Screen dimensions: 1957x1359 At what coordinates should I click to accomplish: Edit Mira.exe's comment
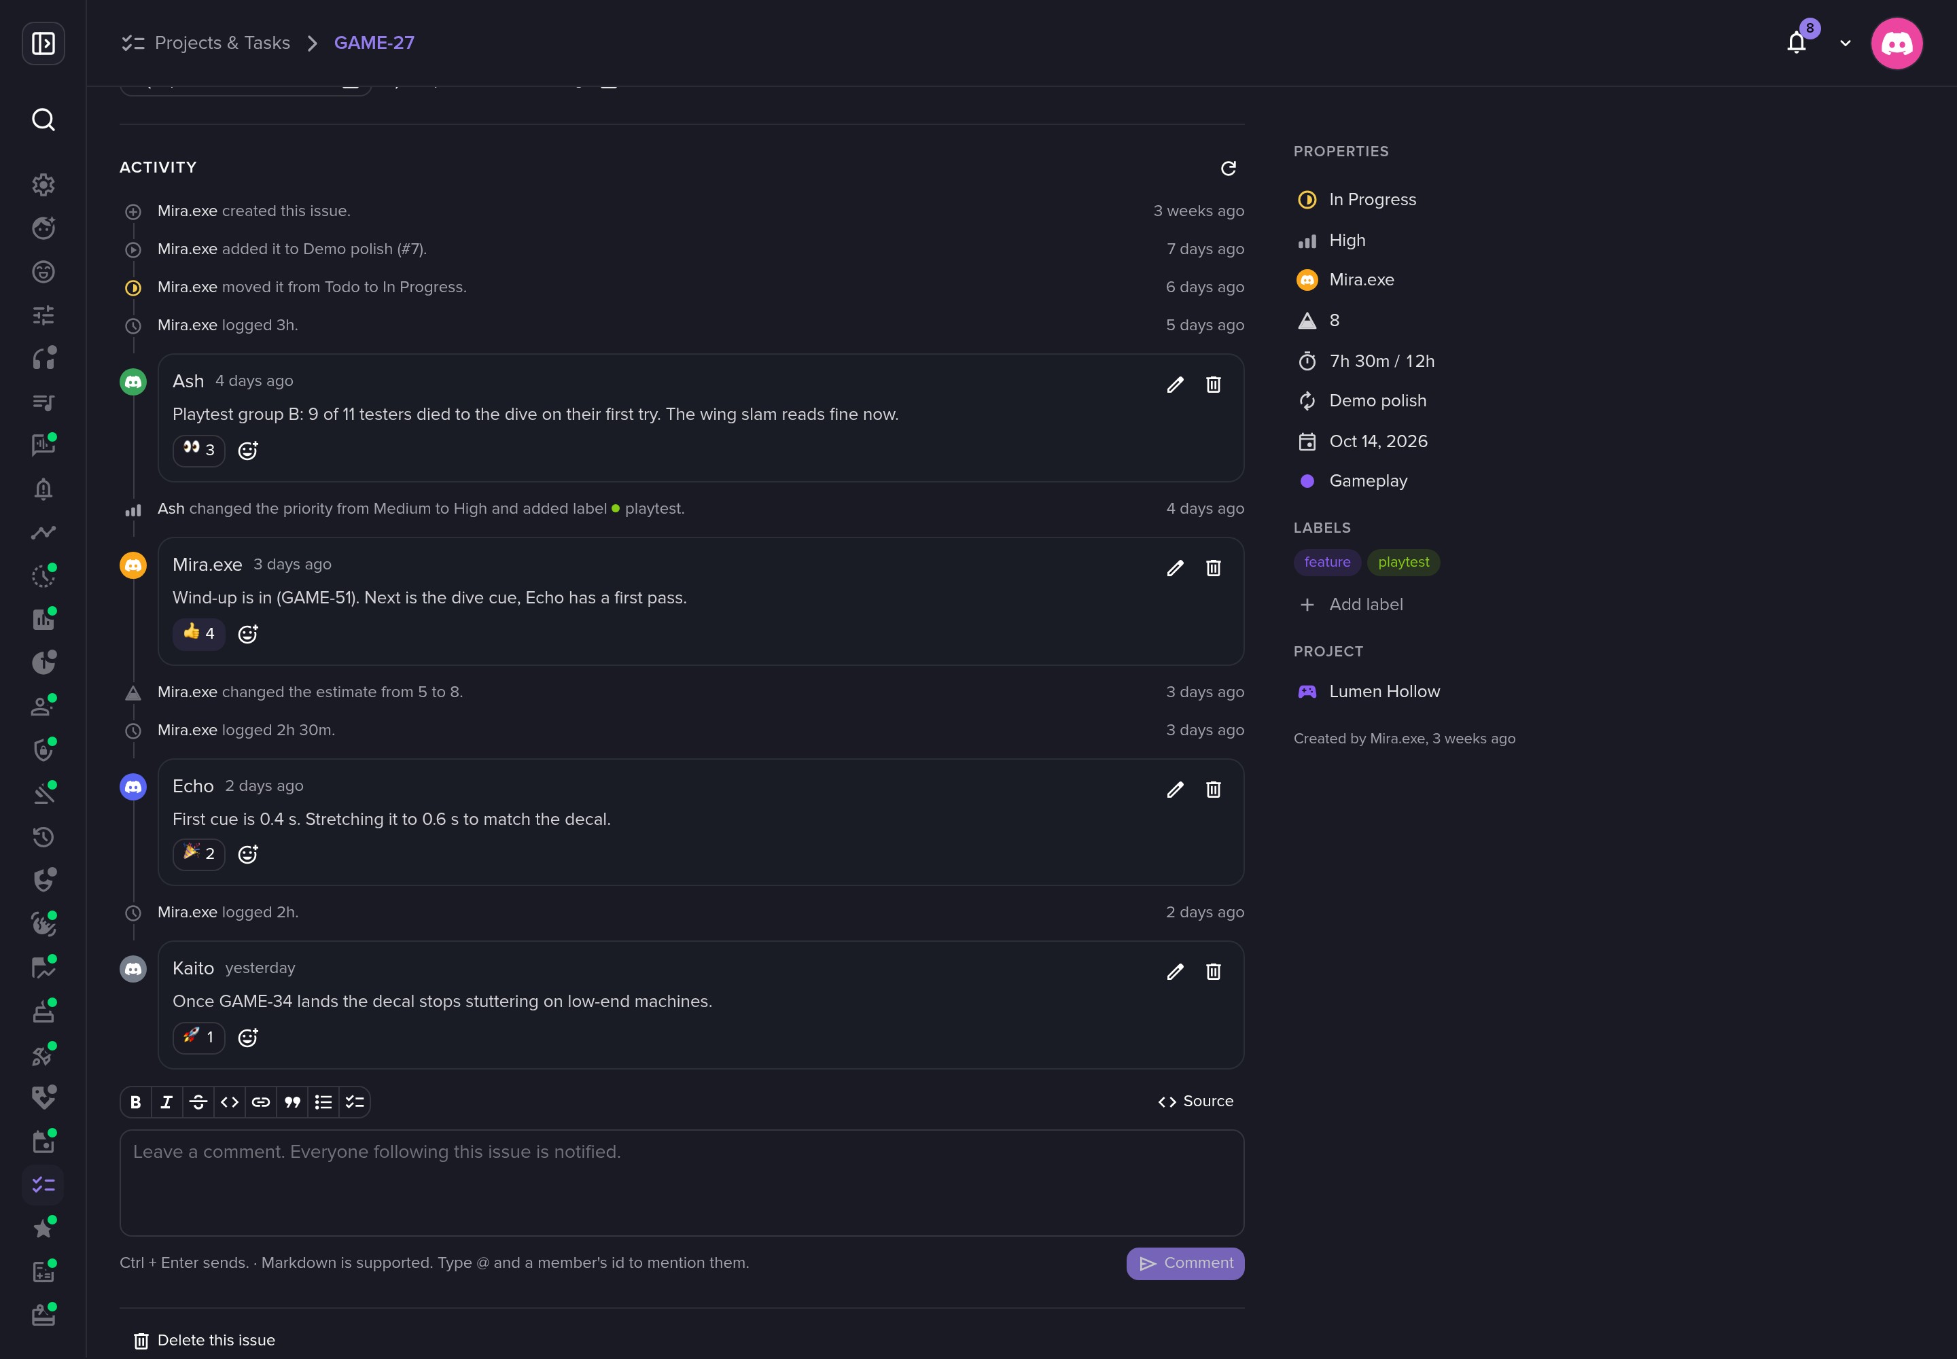tap(1174, 568)
